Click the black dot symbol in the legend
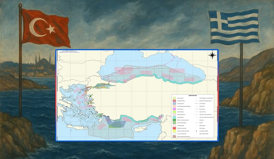The height and width of the screenshot is (159, 274). pyautogui.click(x=197, y=131)
